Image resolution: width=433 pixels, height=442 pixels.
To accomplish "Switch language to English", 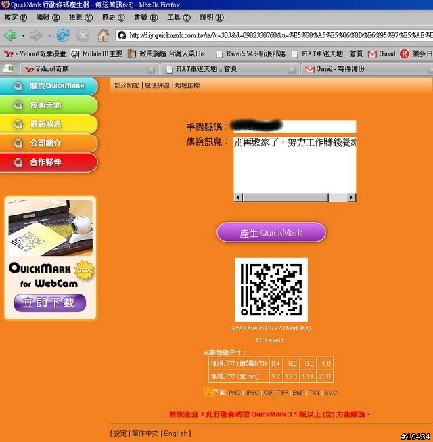I will pos(176,433).
